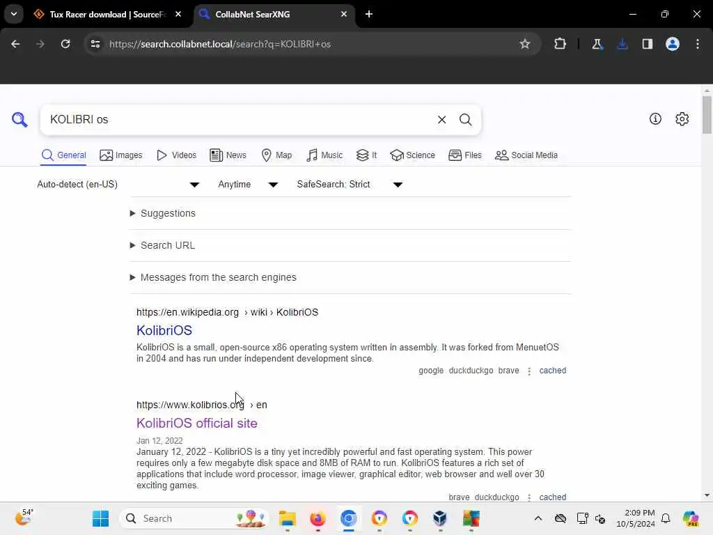Open VirtualBox cube icon in taskbar
This screenshot has height=535, width=713.
(440, 518)
